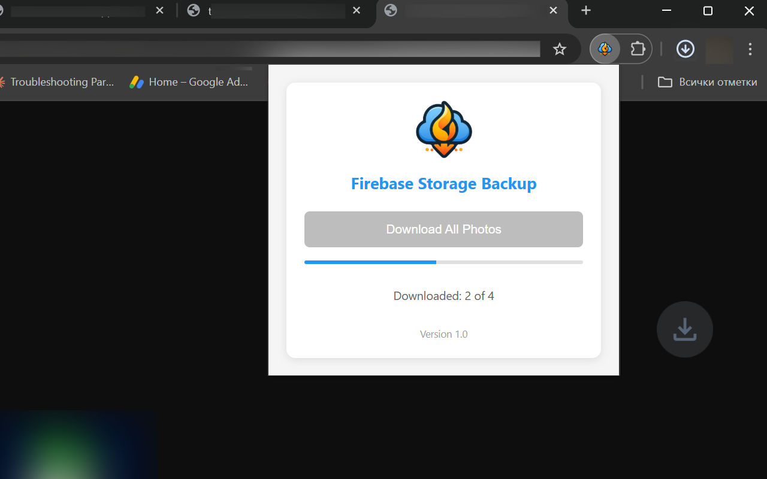Switch to the second browser tab starting with t
Image resolution: width=767 pixels, height=479 pixels.
click(276, 11)
